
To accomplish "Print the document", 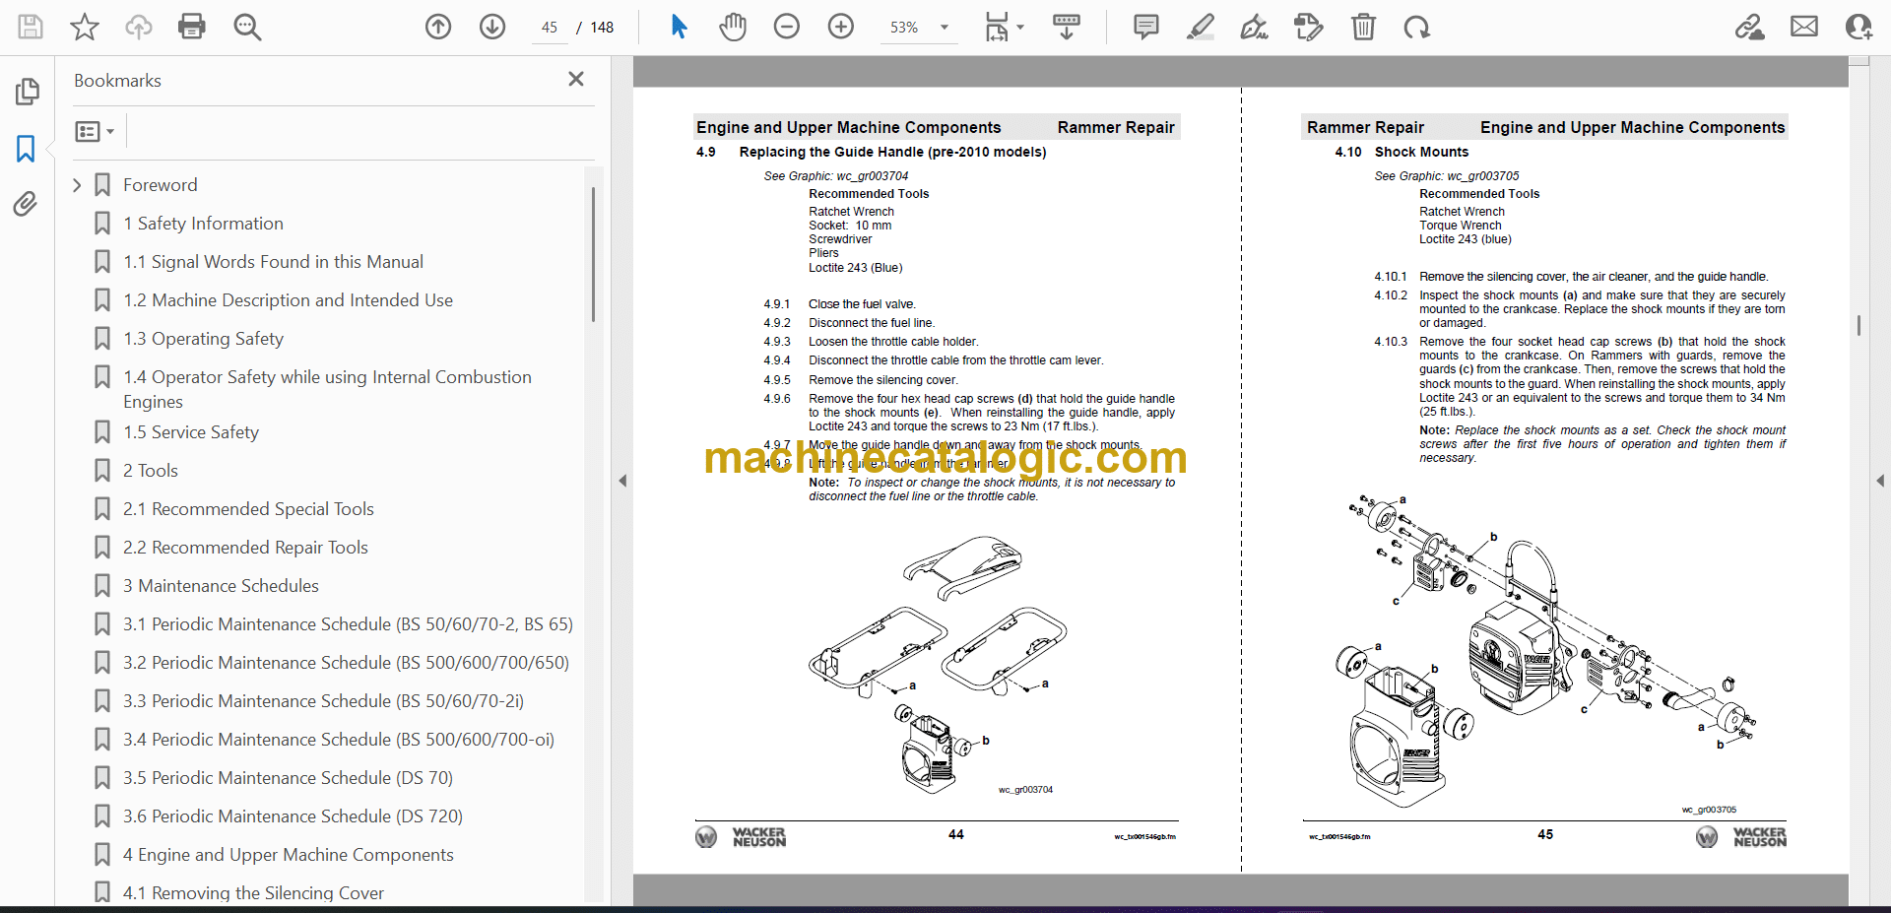I will point(192,27).
